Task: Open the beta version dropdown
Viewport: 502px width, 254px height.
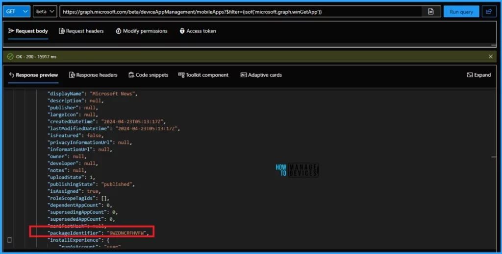Action: 45,12
